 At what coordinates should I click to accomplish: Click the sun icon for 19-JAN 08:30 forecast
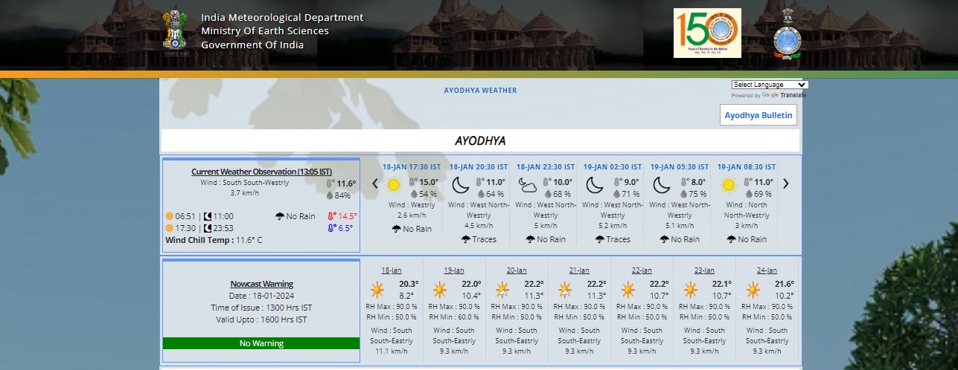click(x=728, y=184)
